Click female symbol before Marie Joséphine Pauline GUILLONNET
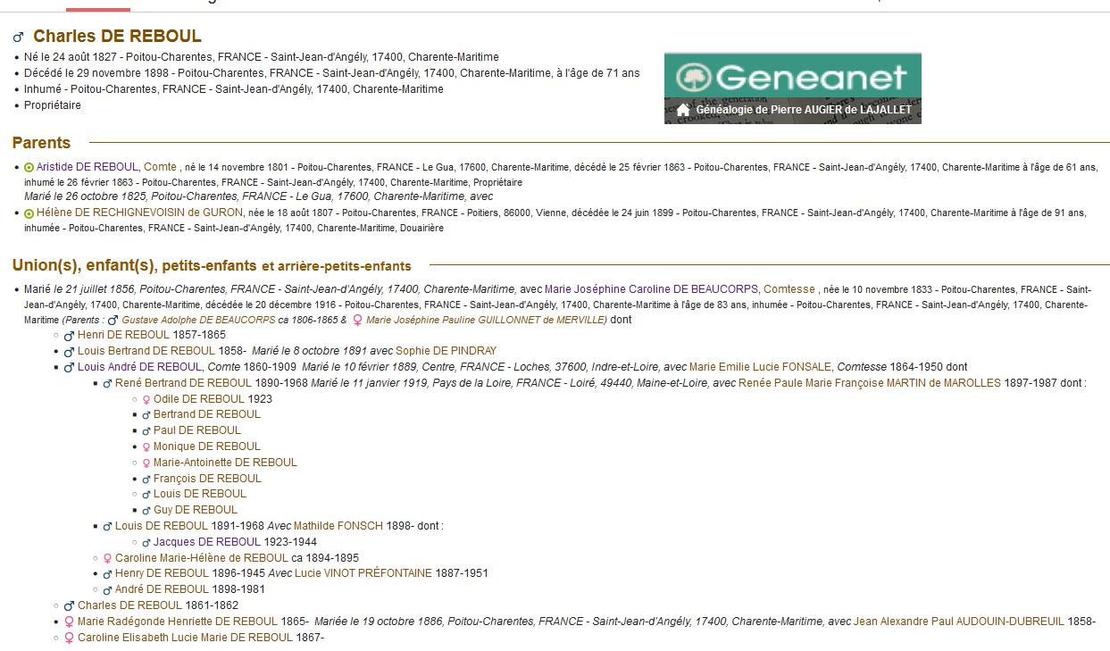The width and height of the screenshot is (1110, 651). coord(358,321)
